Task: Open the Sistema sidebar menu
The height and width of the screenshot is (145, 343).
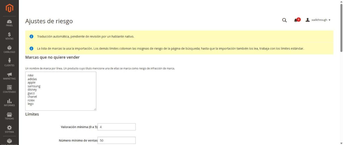Action: coord(9,129)
